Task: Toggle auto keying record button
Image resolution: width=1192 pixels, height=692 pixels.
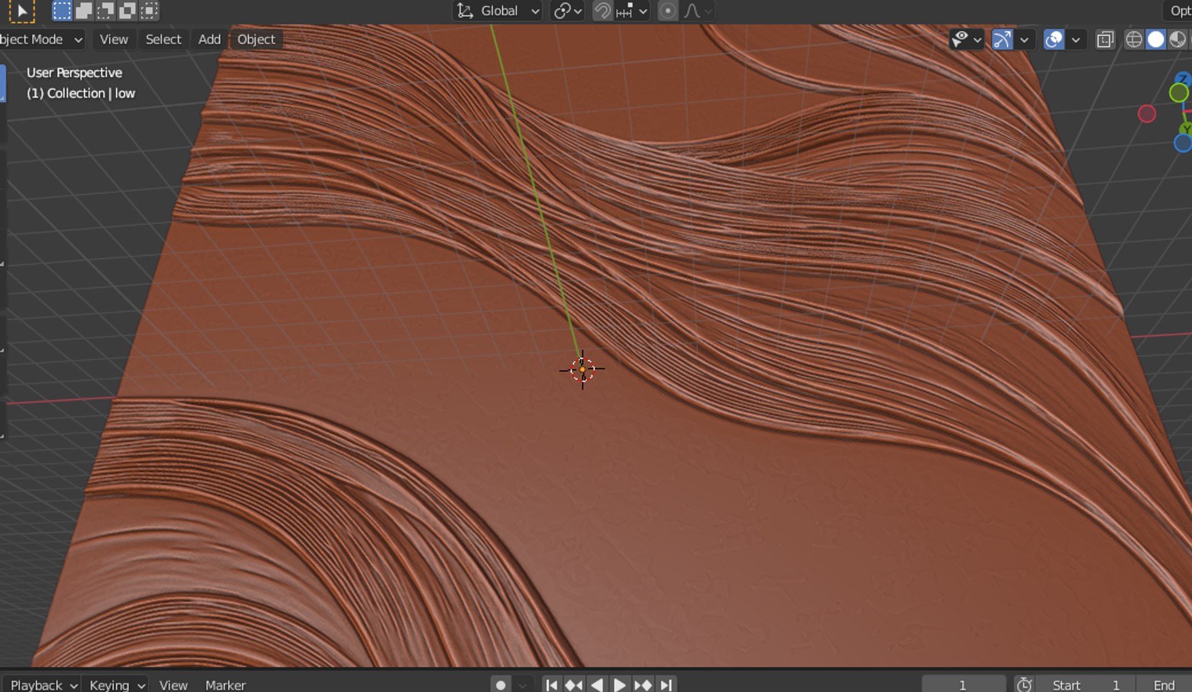Action: coord(501,685)
